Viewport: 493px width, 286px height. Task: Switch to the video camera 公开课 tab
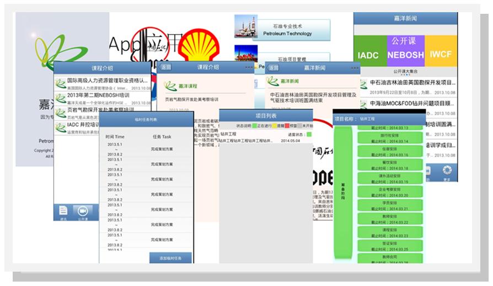(x=83, y=213)
